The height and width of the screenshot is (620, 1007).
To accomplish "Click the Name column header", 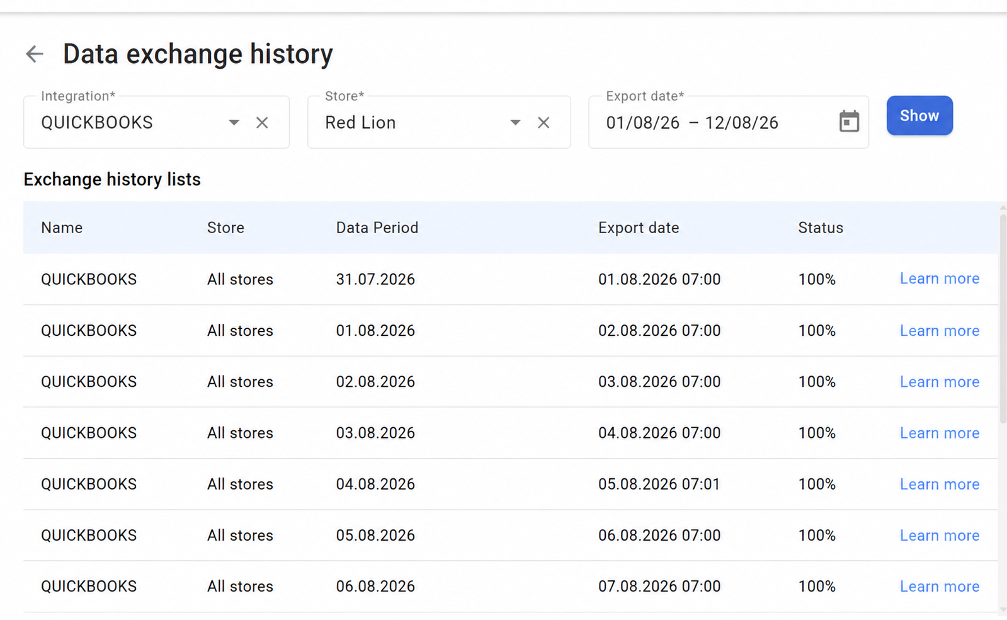I will pos(62,227).
